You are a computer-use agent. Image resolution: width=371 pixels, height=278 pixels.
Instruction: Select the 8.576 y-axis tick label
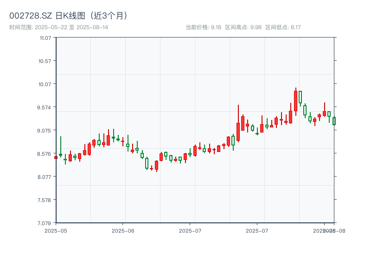coord(45,153)
